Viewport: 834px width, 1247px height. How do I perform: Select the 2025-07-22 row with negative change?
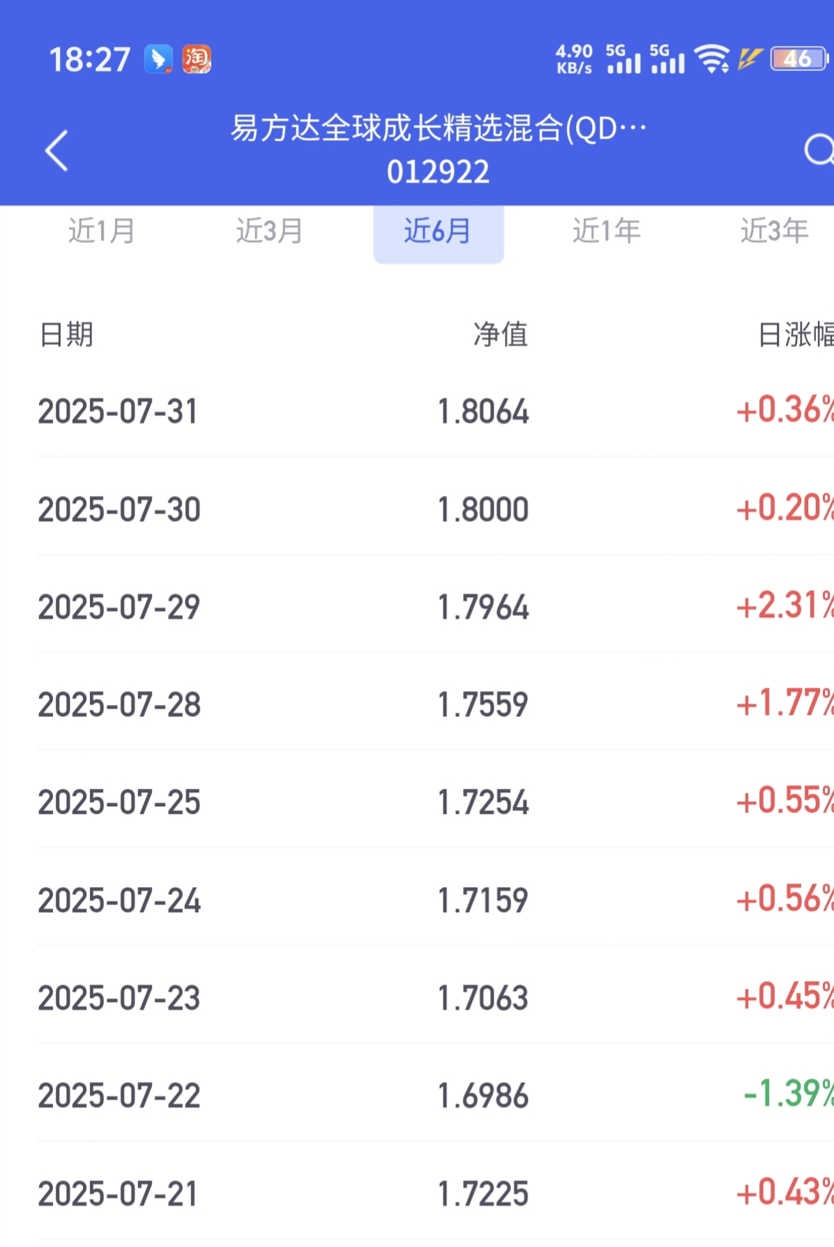pyautogui.click(x=436, y=1095)
